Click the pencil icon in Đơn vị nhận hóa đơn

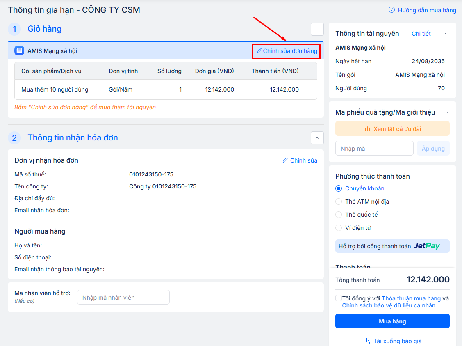click(x=285, y=160)
